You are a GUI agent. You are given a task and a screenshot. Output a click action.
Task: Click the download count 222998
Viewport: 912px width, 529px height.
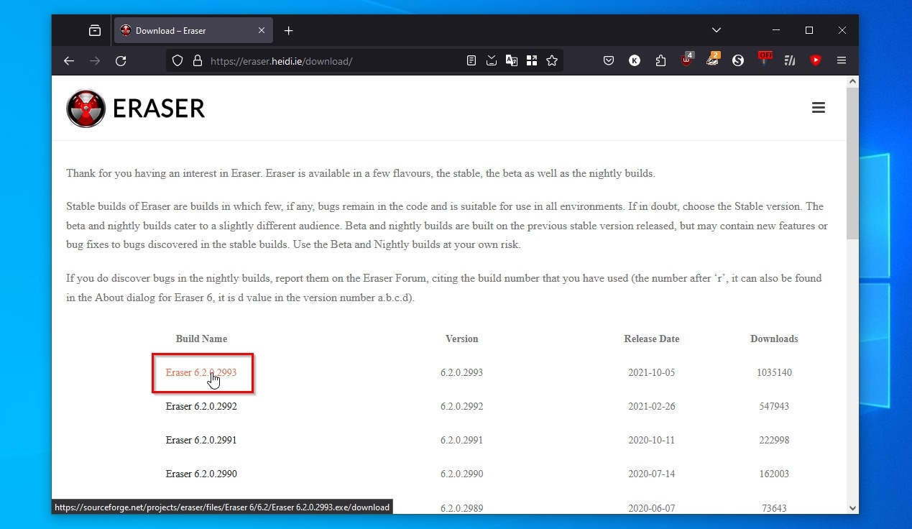pyautogui.click(x=774, y=440)
